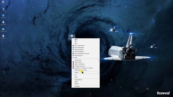The image size is (173, 97).
Task: Click the archive icon beside Add to "Activator.rar"
Action: click(x=73, y=64)
